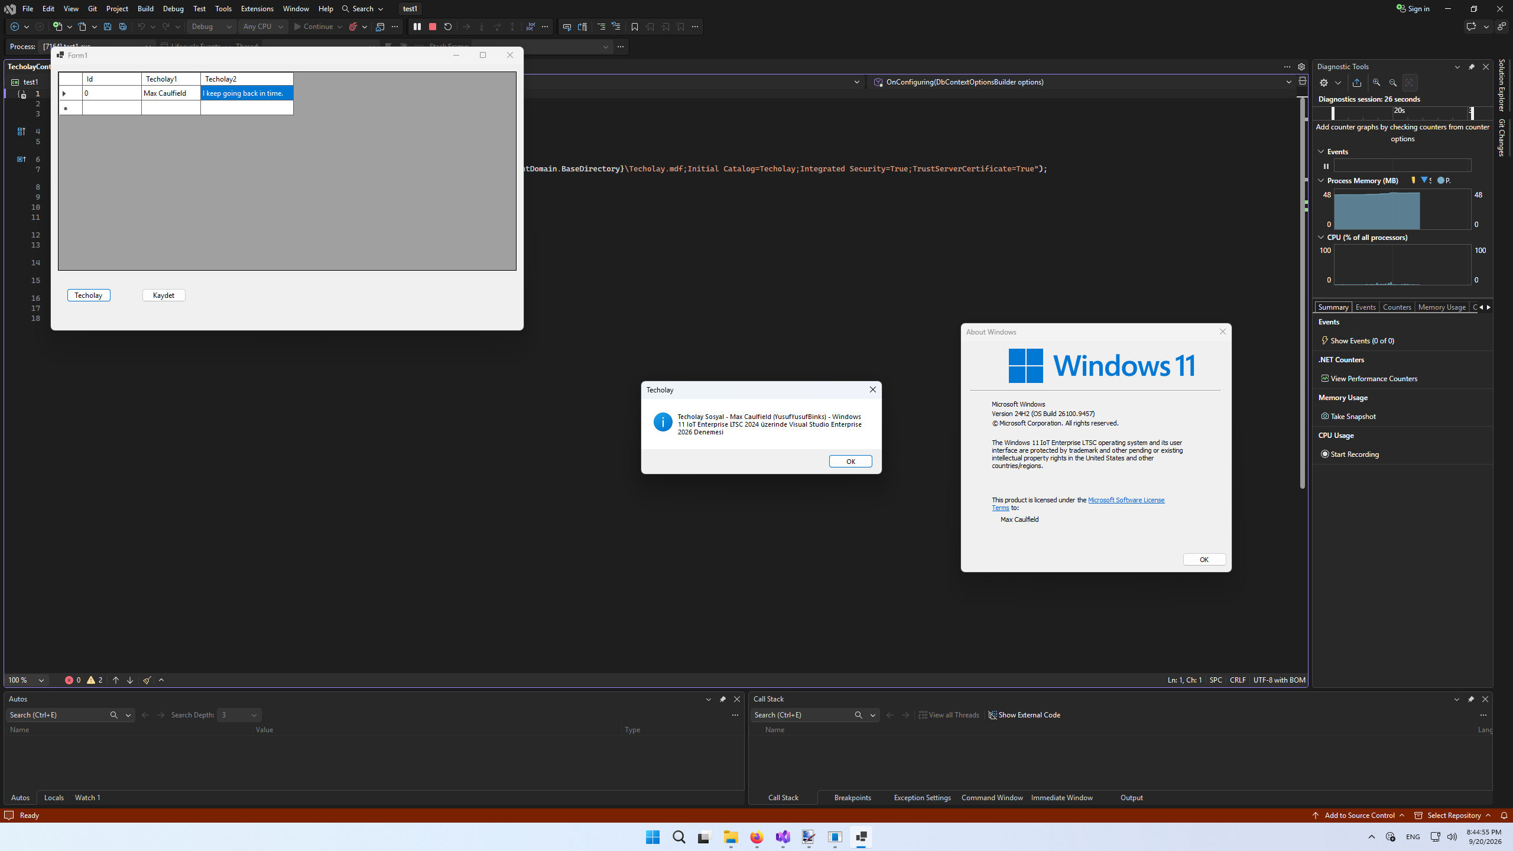Image resolution: width=1513 pixels, height=851 pixels.
Task: Open the Any CPU platform dropdown
Action: (x=263, y=27)
